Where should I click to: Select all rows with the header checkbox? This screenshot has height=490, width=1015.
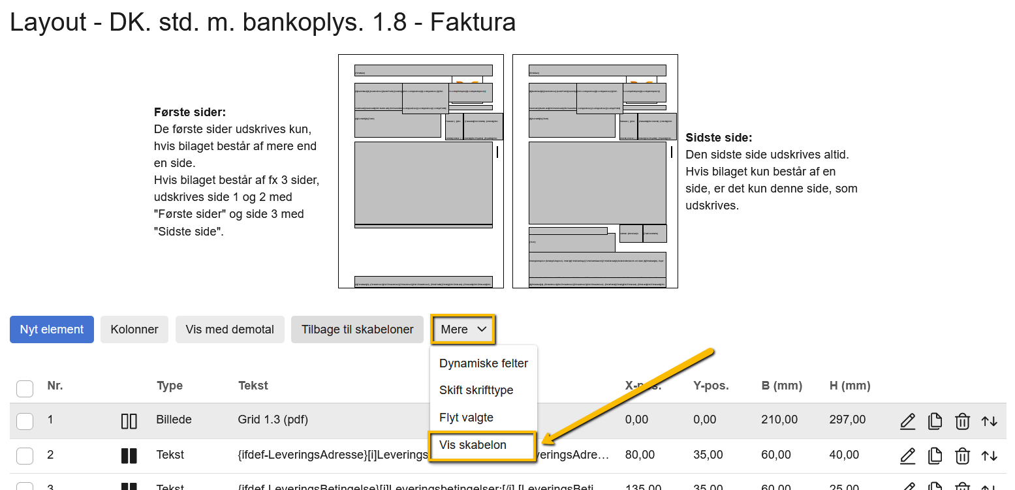pyautogui.click(x=24, y=388)
